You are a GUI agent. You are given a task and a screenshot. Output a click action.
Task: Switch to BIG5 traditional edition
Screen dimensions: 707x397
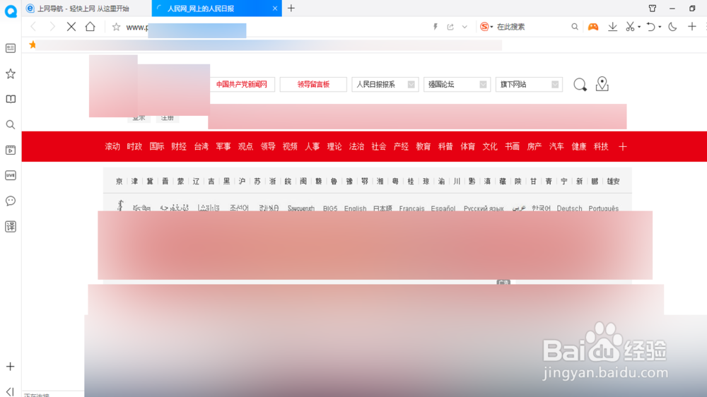click(x=330, y=208)
